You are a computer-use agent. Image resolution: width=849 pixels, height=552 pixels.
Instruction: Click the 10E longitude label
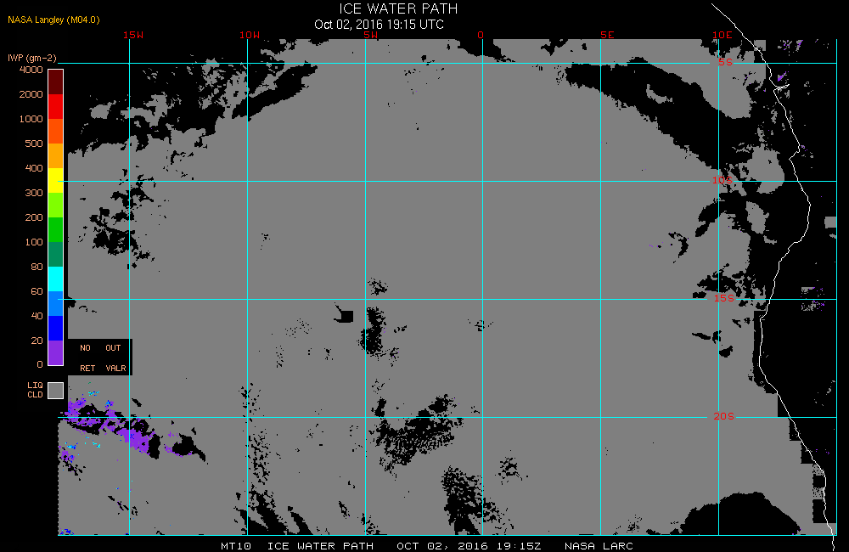pyautogui.click(x=722, y=35)
